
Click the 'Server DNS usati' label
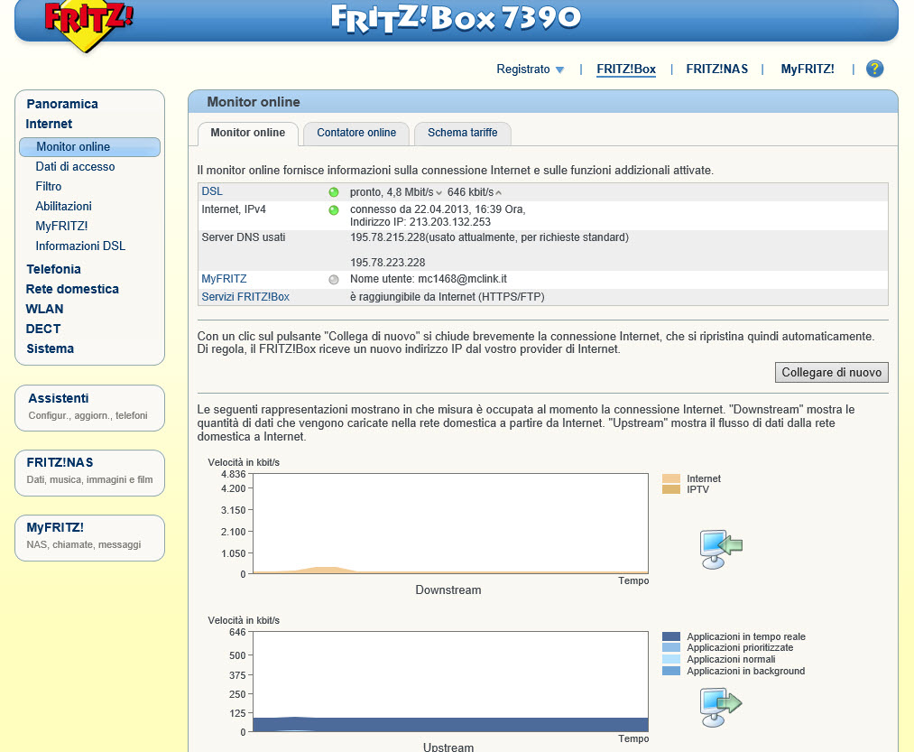[x=244, y=237]
